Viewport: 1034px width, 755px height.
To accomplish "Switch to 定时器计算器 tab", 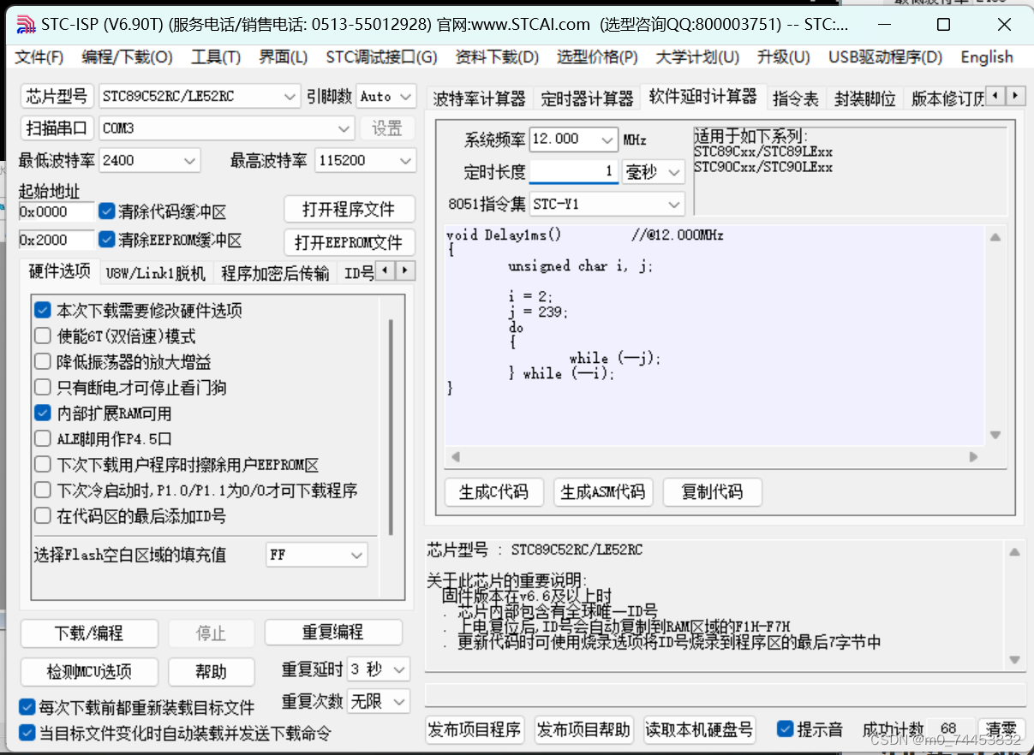I will click(588, 98).
